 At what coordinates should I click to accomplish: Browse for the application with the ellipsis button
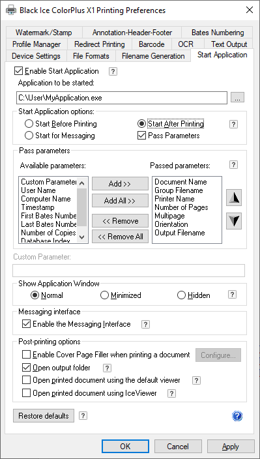tap(237, 98)
